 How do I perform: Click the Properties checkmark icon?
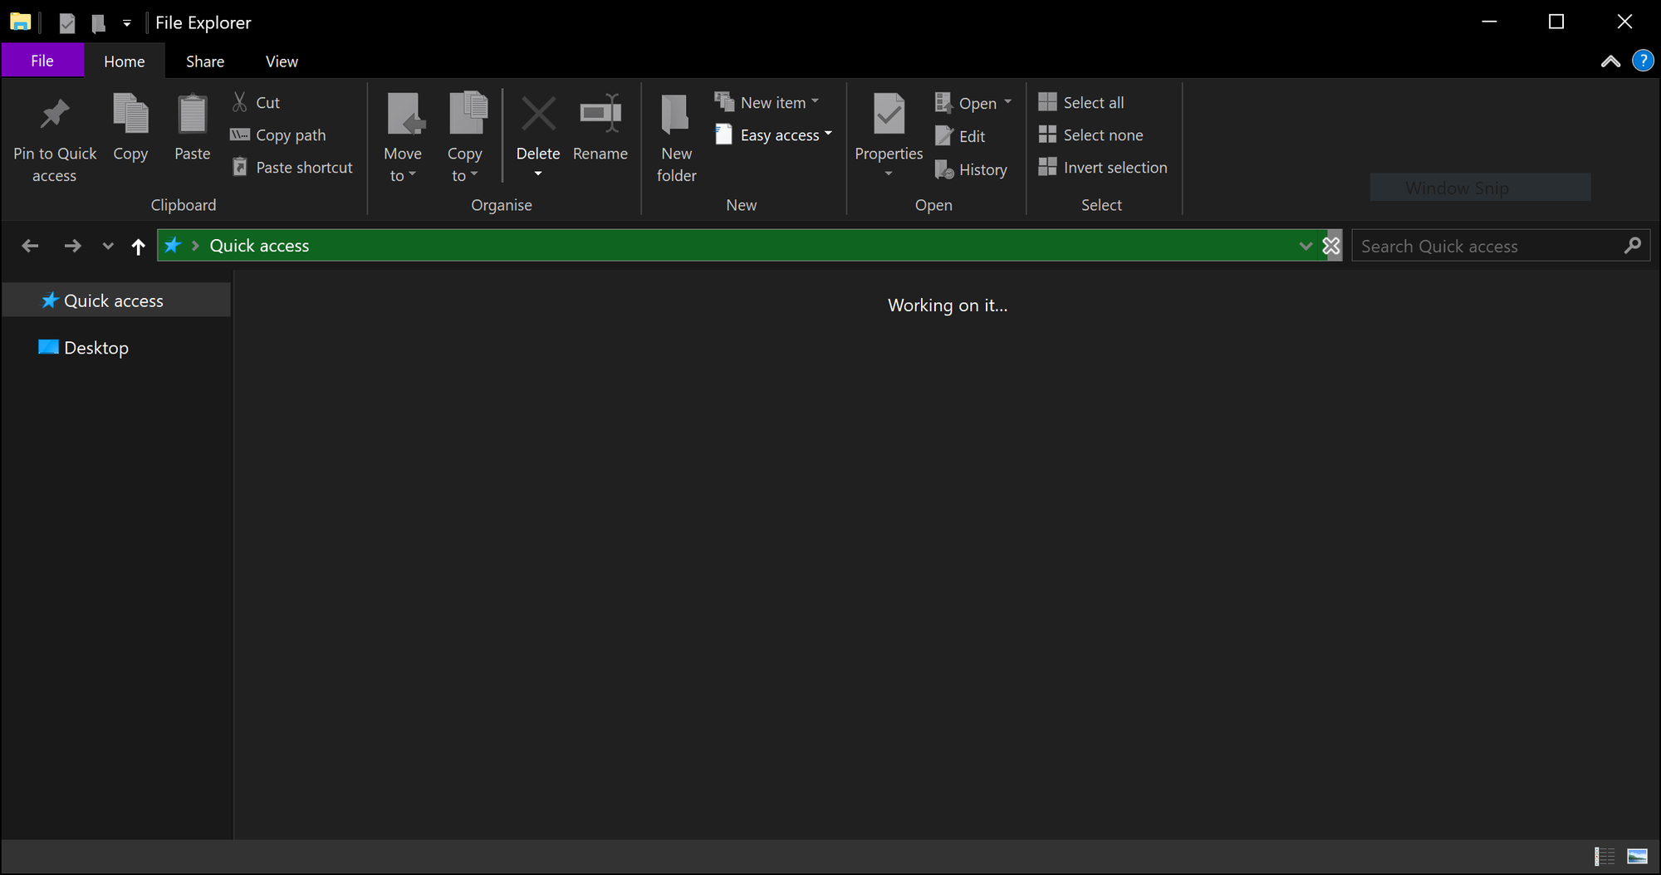point(889,114)
